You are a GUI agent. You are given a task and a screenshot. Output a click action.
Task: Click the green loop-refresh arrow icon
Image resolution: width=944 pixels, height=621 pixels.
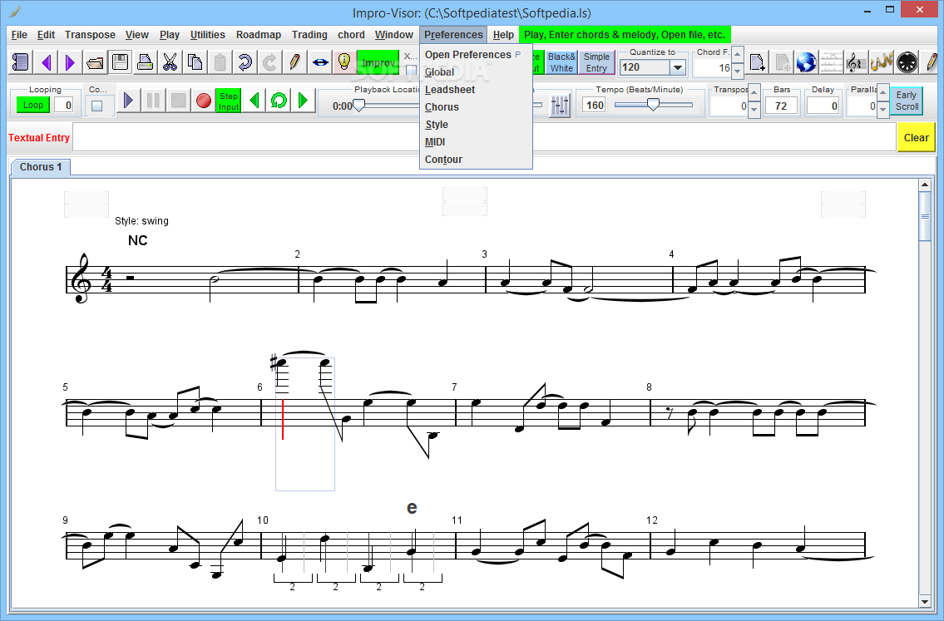tap(278, 101)
